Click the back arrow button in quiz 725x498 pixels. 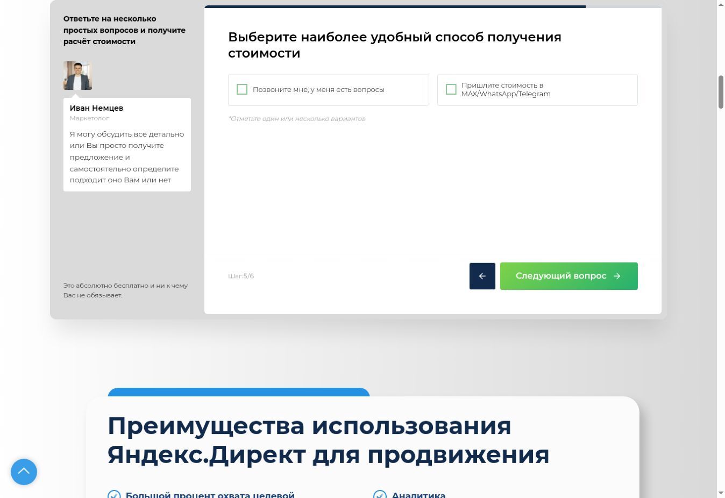[x=482, y=276]
